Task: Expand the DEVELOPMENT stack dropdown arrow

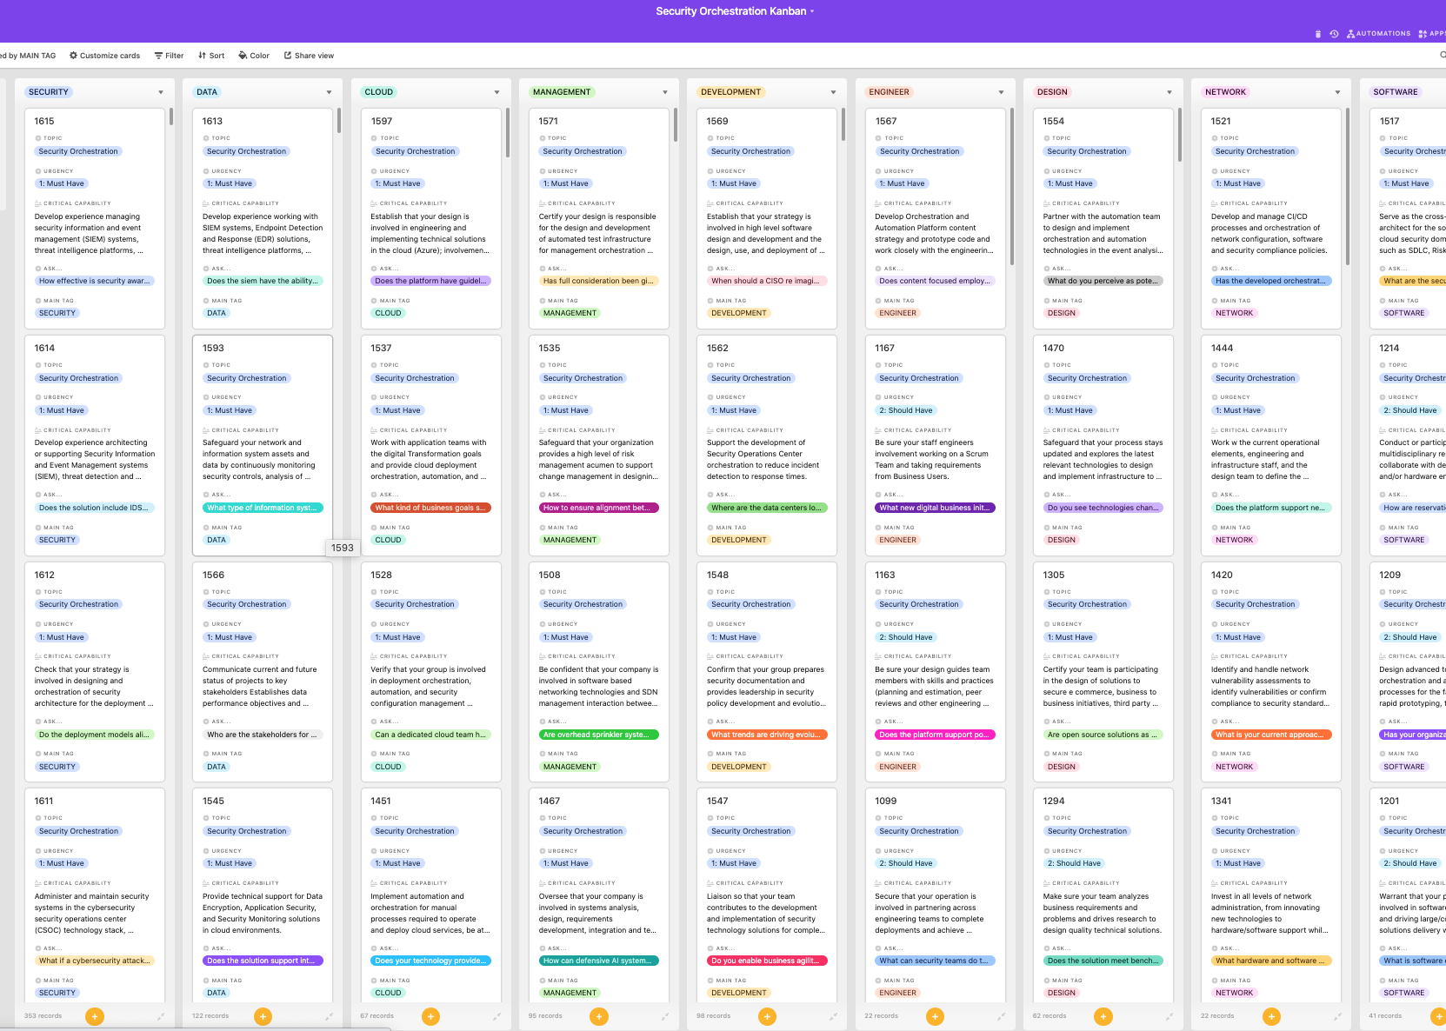Action: coord(833,92)
